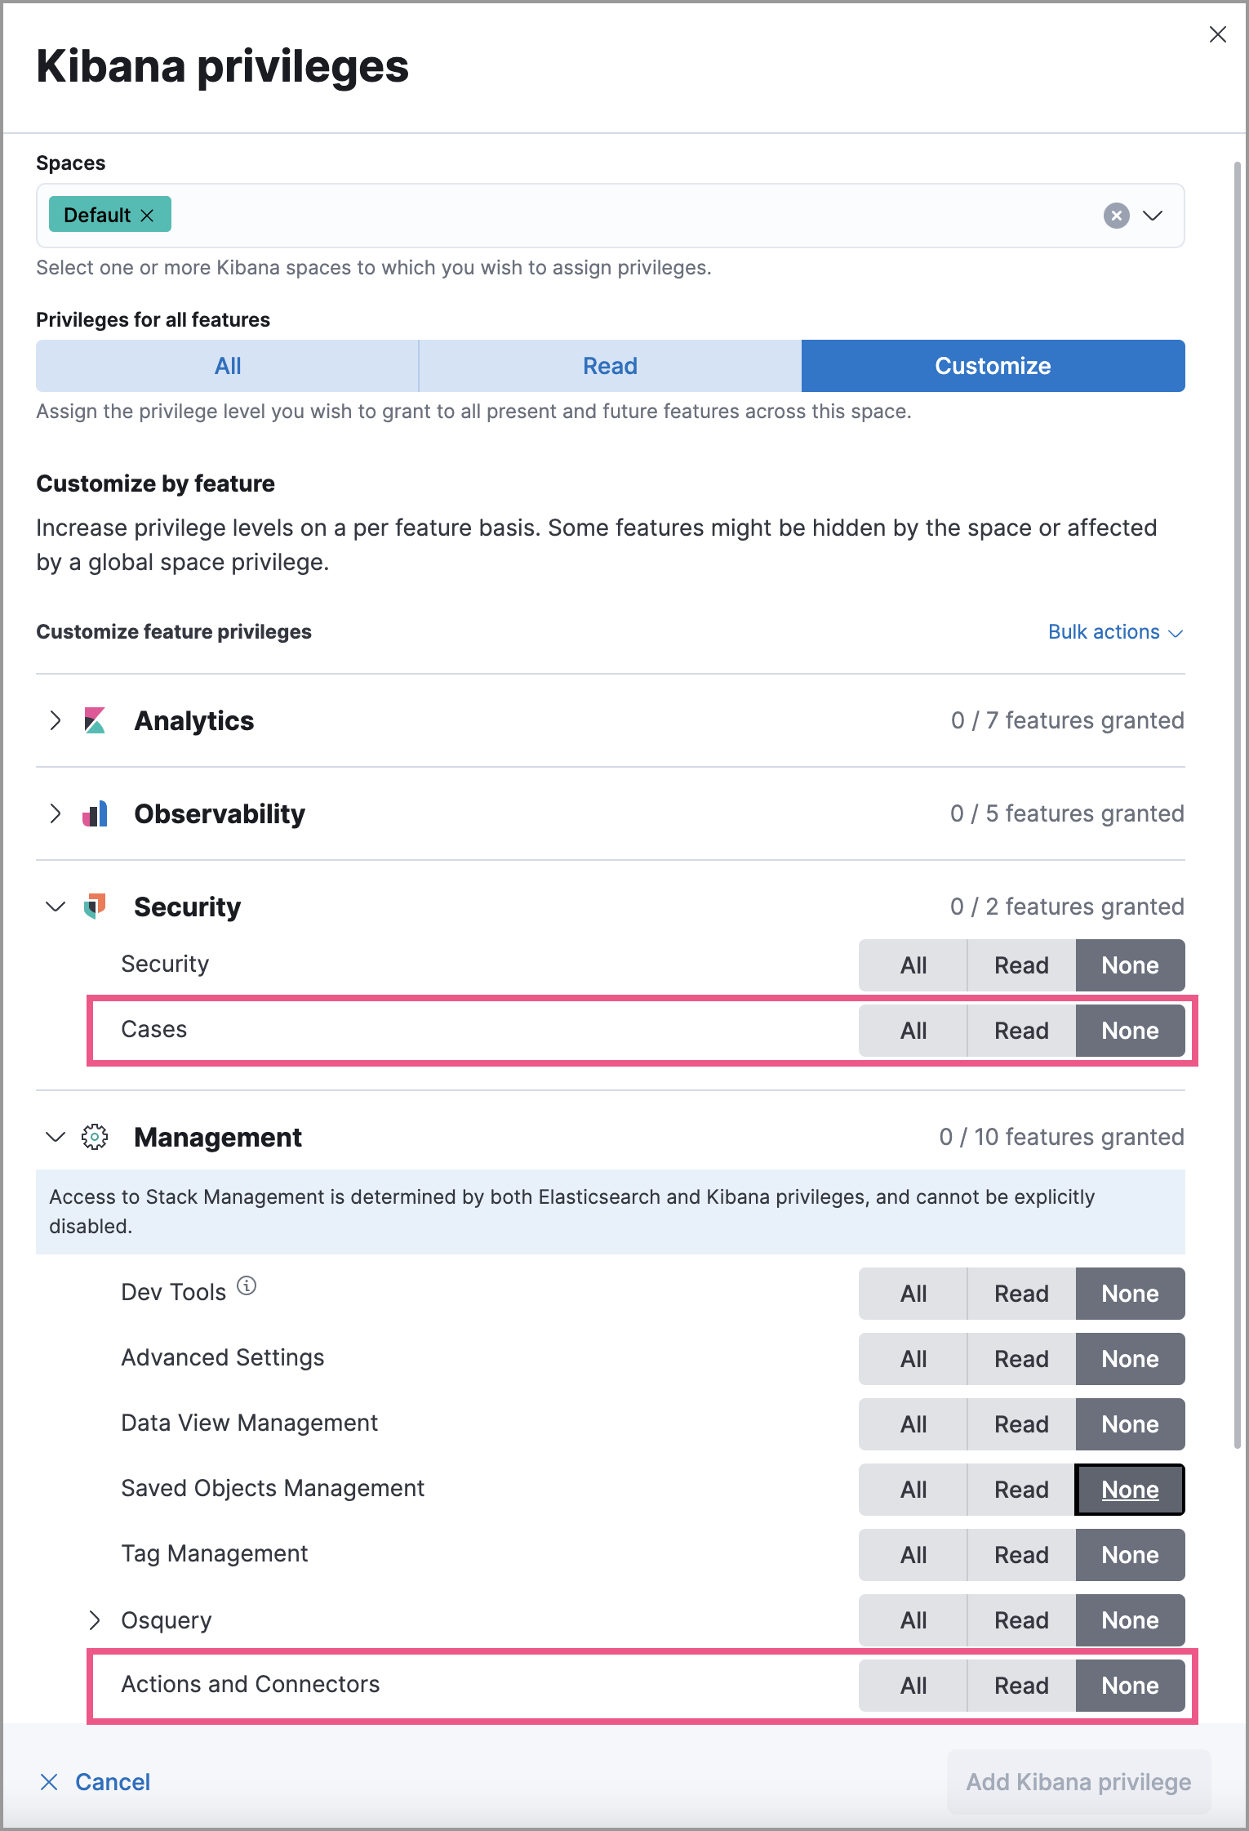Clear all selected spaces
This screenshot has width=1249, height=1831.
(1116, 215)
